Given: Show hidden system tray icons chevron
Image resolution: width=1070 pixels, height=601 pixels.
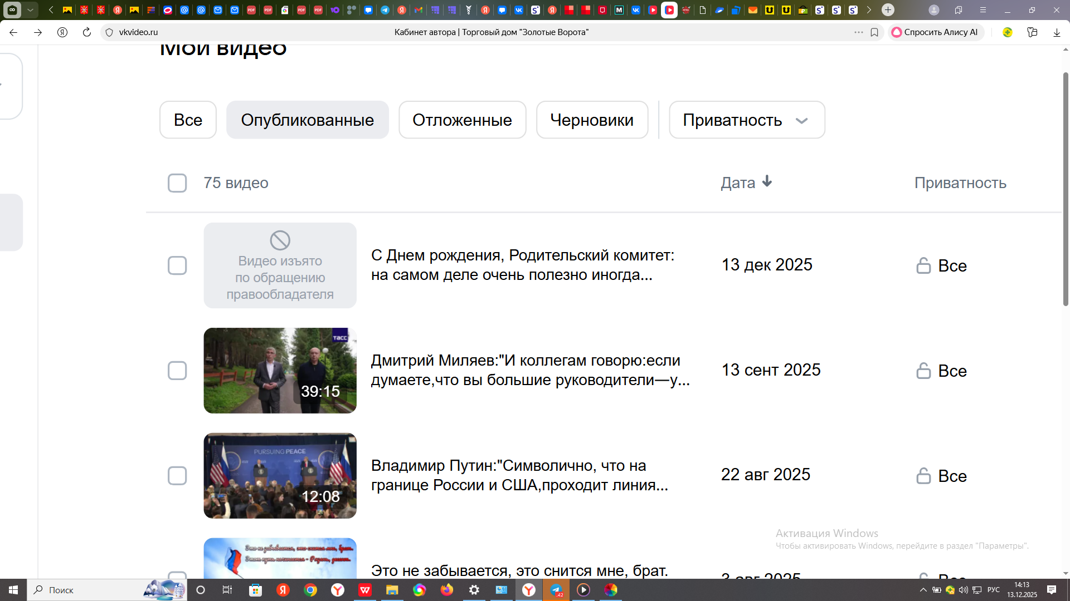Looking at the screenshot, I should pyautogui.click(x=923, y=590).
